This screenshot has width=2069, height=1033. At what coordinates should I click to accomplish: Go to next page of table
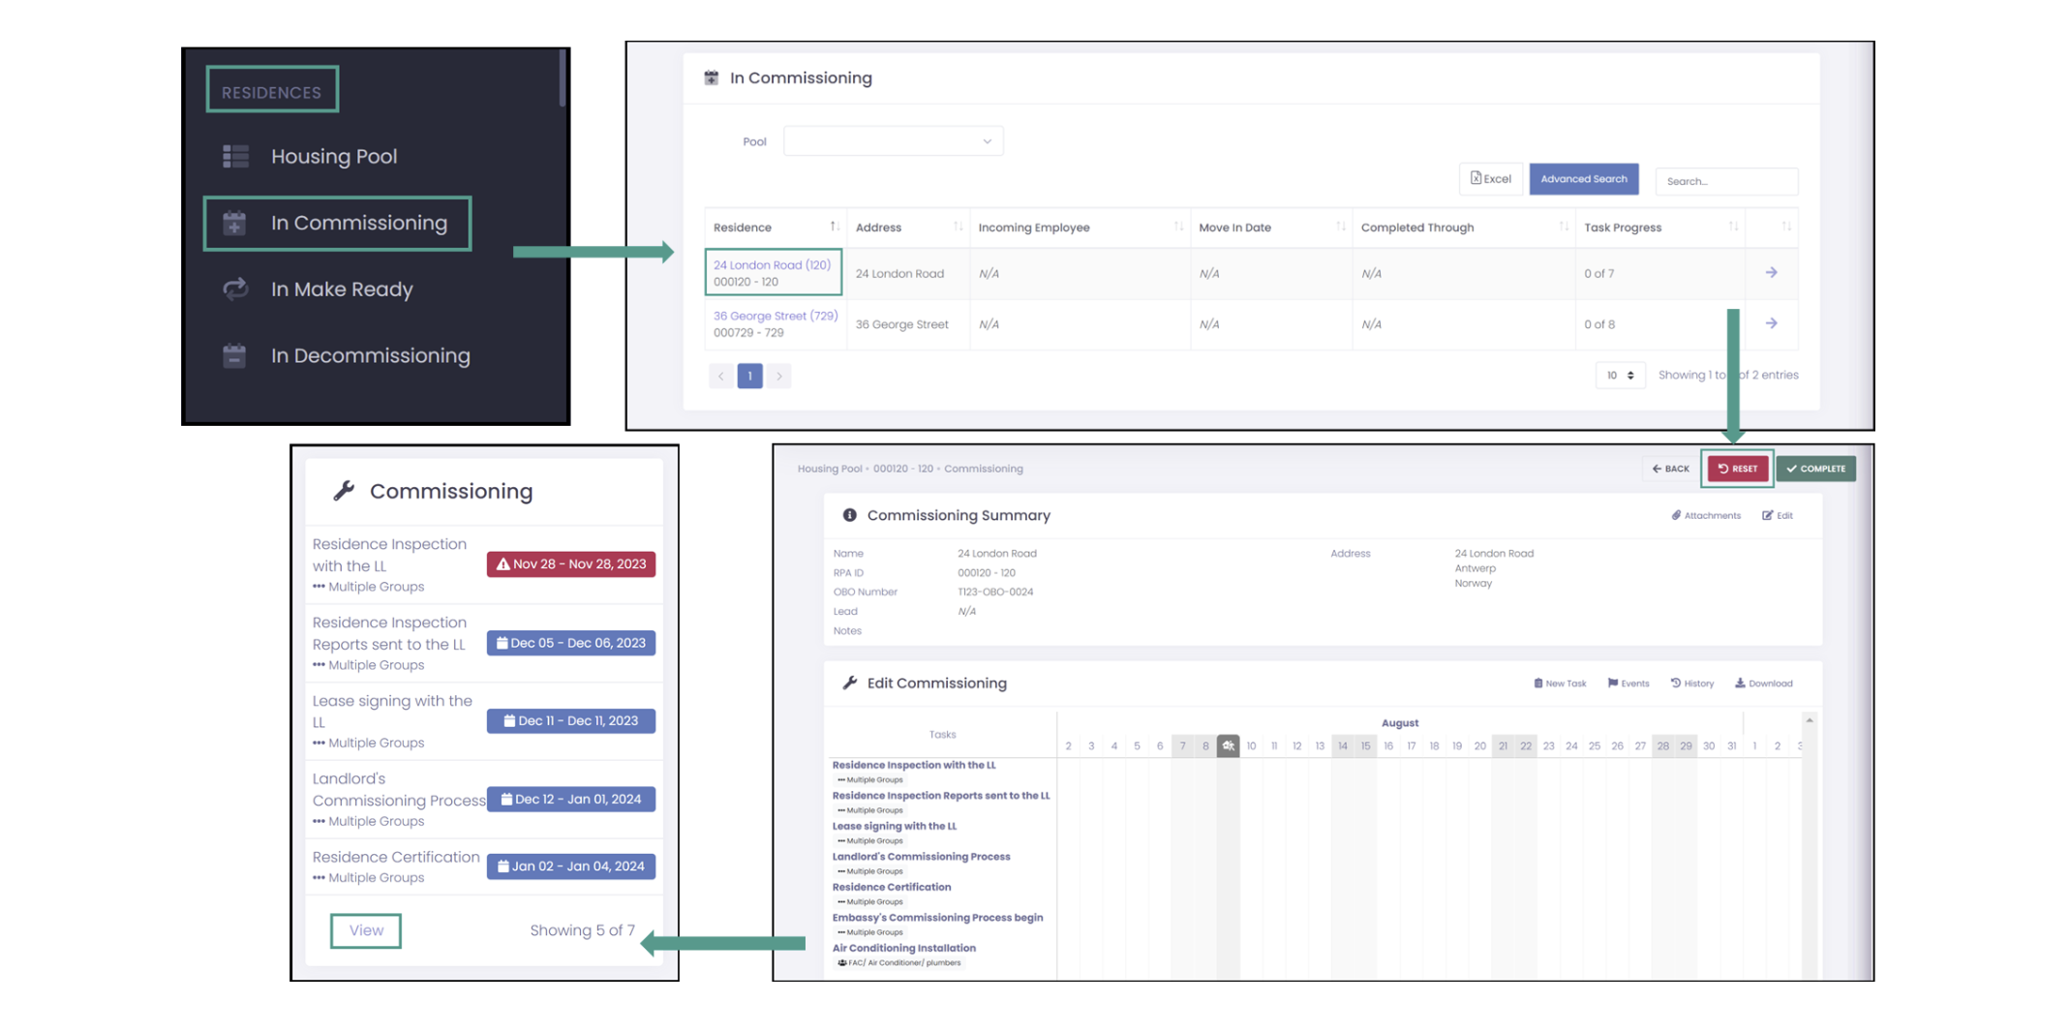click(x=778, y=376)
